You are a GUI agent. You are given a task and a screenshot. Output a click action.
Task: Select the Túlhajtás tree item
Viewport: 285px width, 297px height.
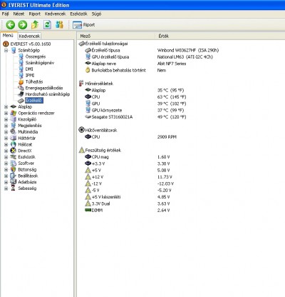(34, 81)
